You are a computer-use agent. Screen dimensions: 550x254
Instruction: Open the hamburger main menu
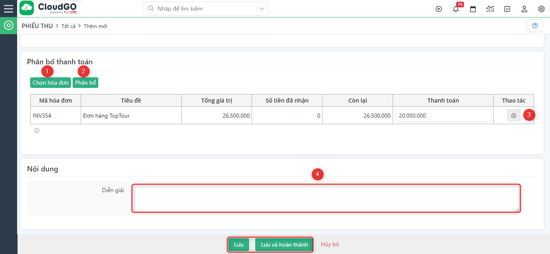click(8, 9)
